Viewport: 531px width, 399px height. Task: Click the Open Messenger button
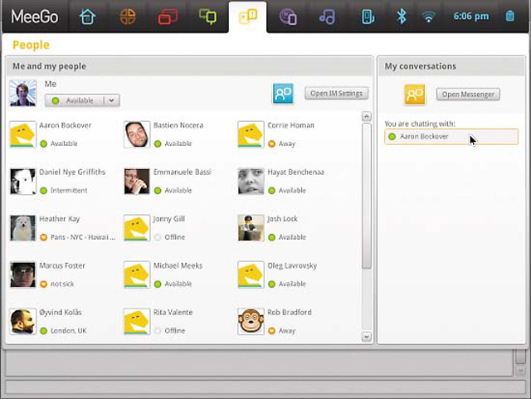click(x=468, y=95)
